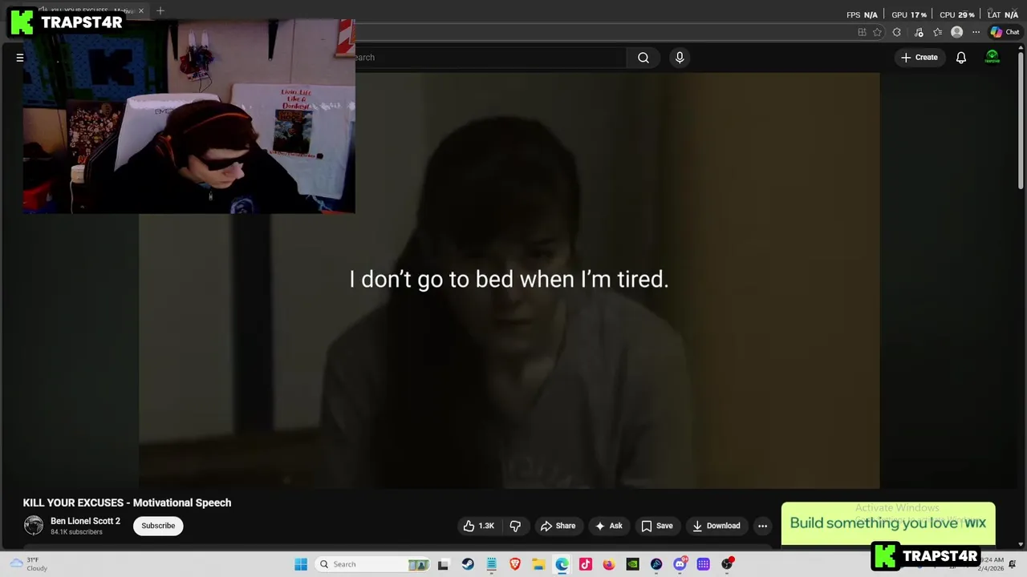Viewport: 1027px width, 577px height.
Task: Open the YouTube account avatar menu
Action: pos(992,58)
